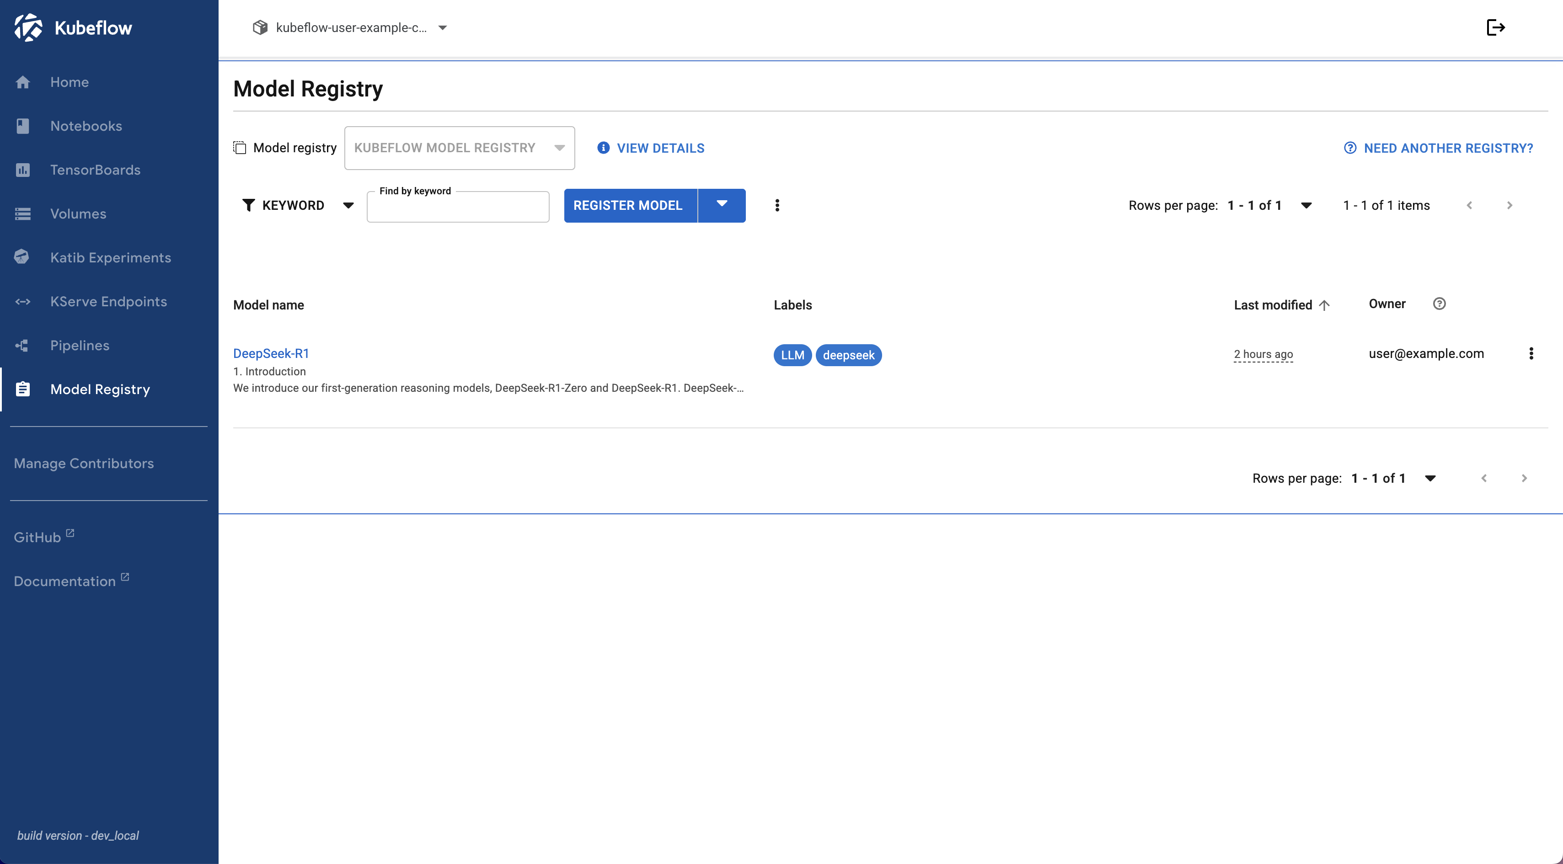Open Pipelines using its sidebar icon

(x=22, y=345)
